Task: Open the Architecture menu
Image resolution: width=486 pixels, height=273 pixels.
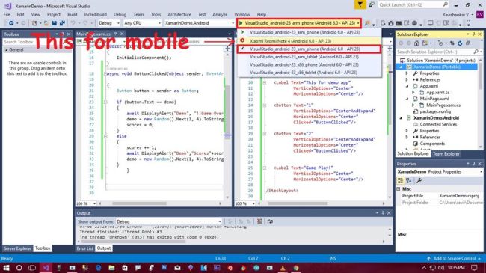Action: tap(179, 14)
